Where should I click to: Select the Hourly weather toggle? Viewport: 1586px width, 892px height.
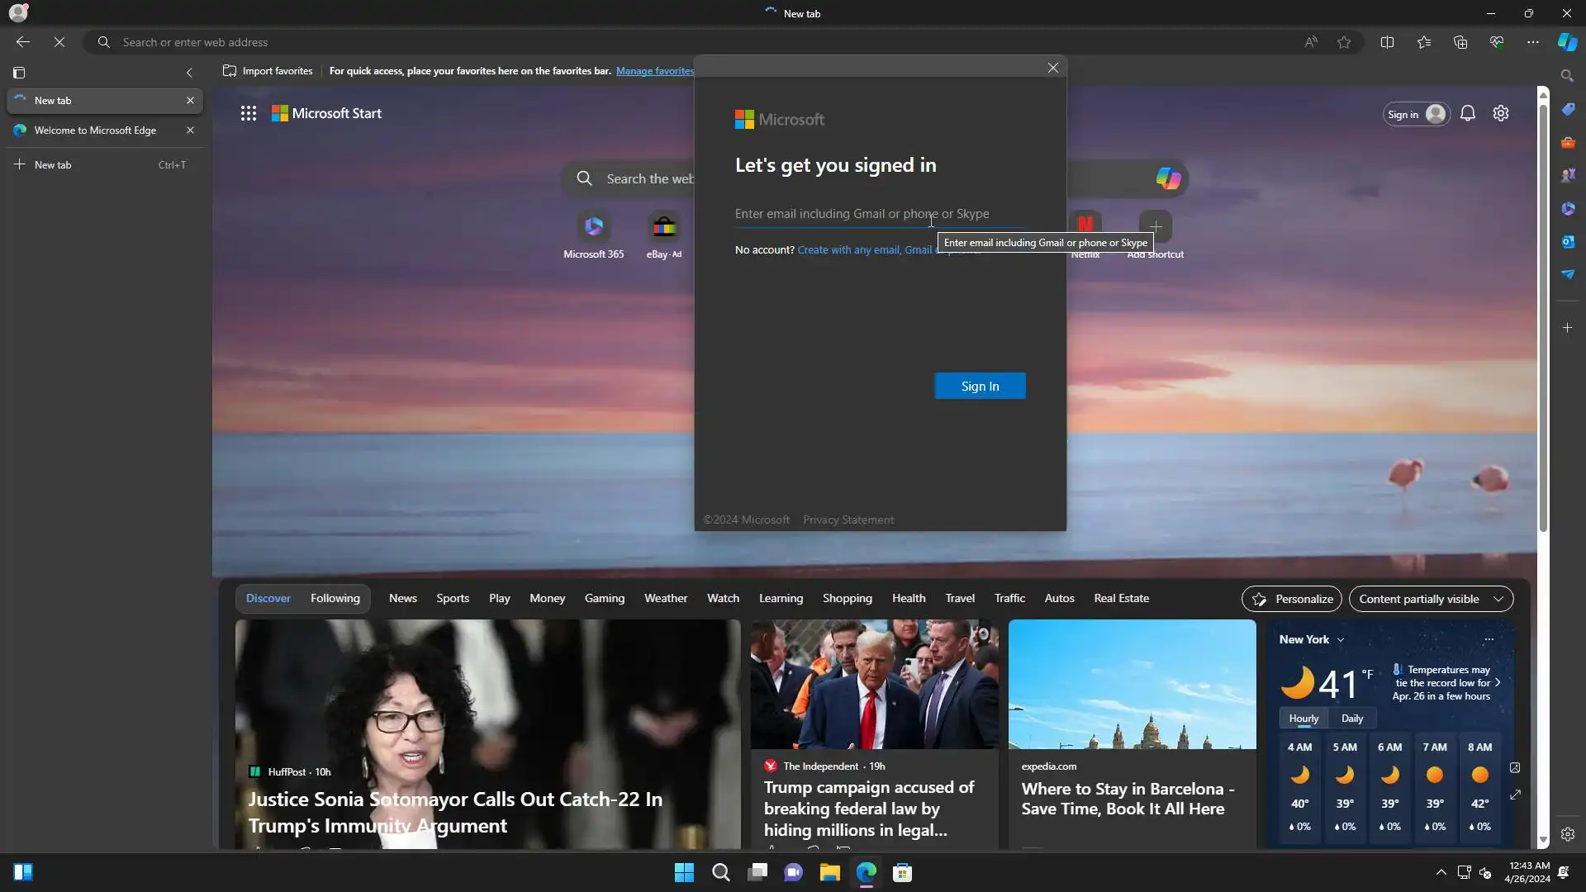(1303, 719)
